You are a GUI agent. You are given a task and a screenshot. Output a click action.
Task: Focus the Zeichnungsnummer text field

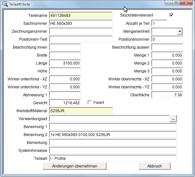(x=81, y=31)
